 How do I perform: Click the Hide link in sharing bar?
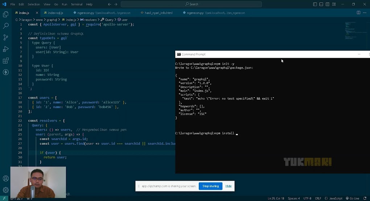click(228, 186)
